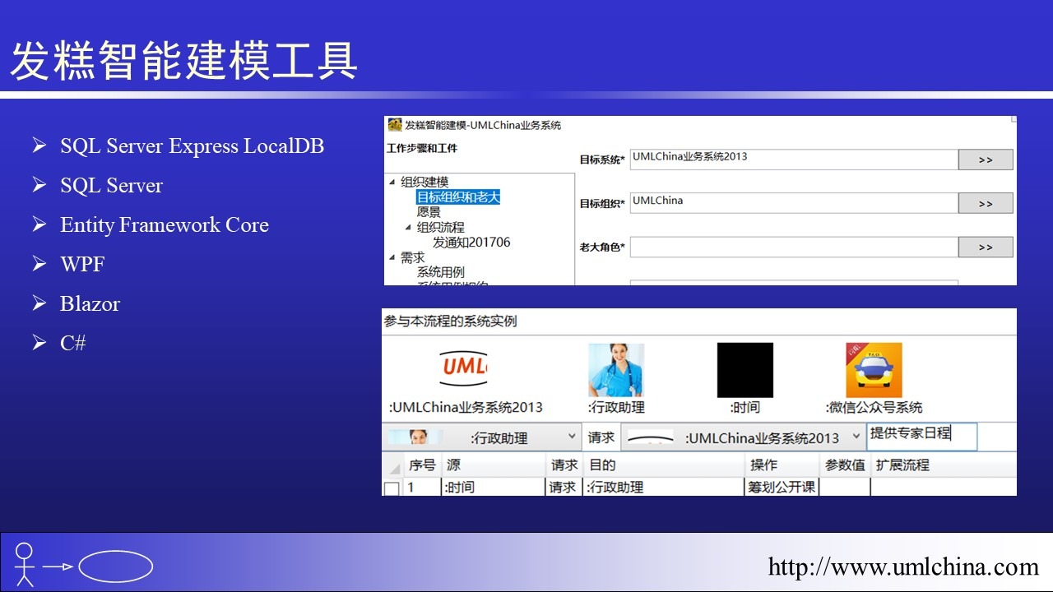Open the target dropdown :UMLChina业务系统2013

point(742,437)
